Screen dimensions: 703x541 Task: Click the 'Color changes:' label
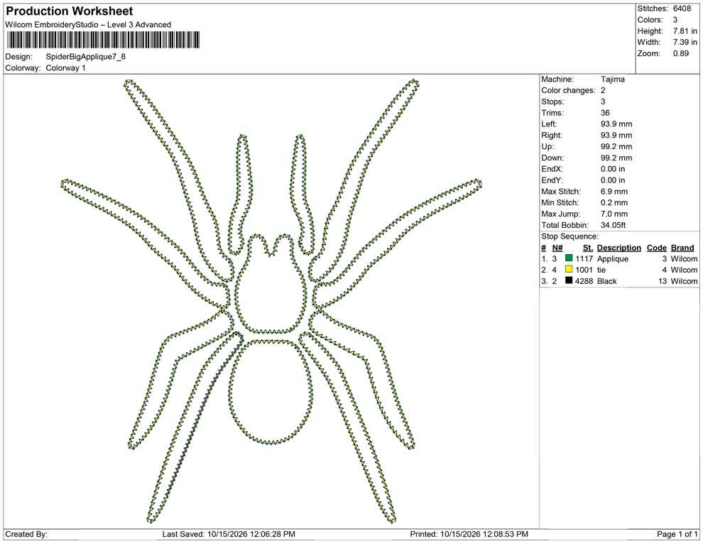click(568, 91)
